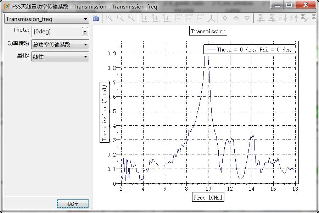The height and width of the screenshot is (213, 319).
Task: Select view with Z up and Y right axes
Action: click(167, 18)
